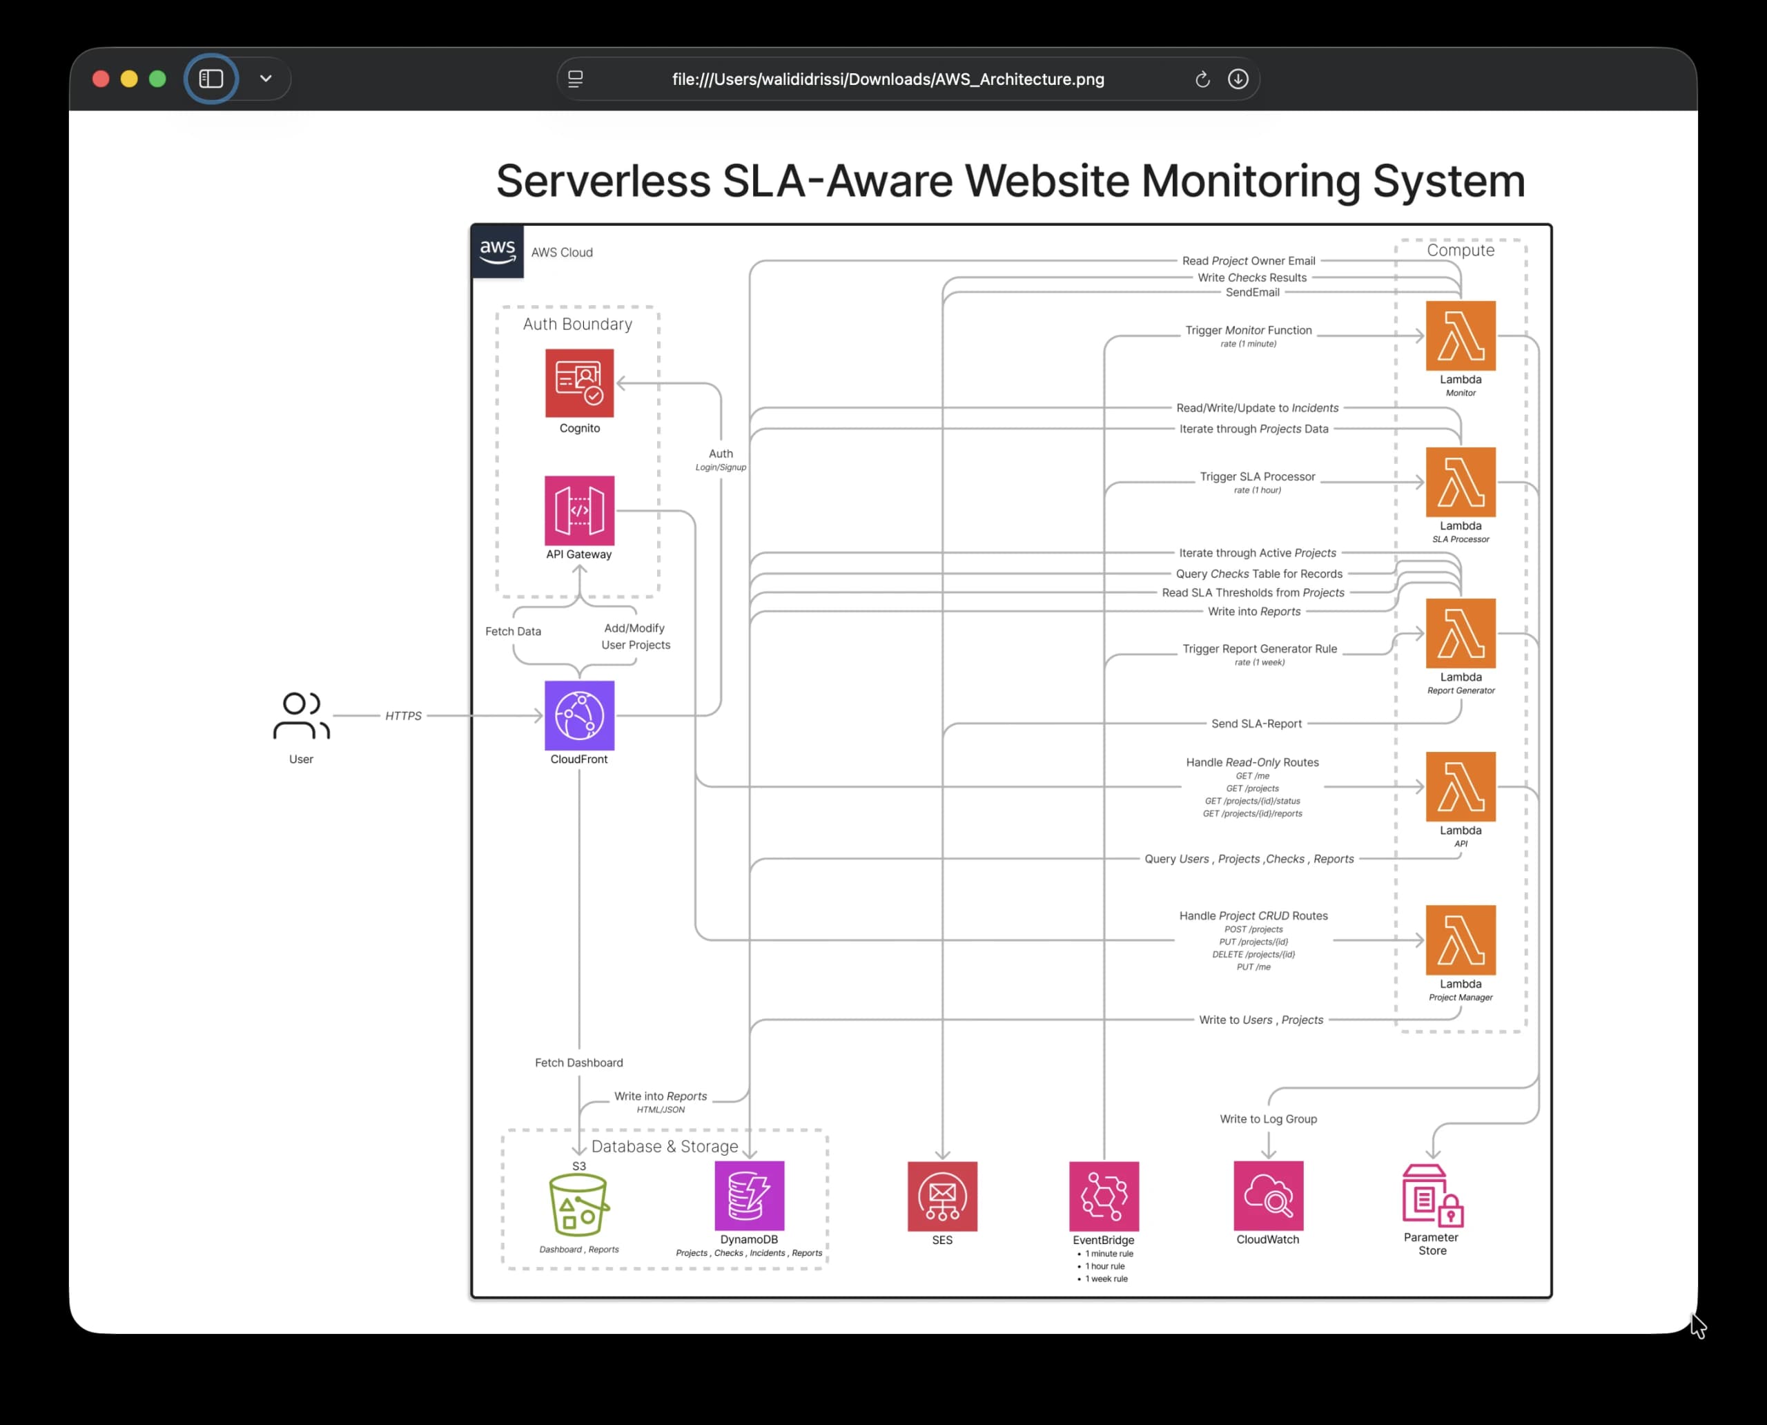Click the 'HTTPS' connection label
Screen dimensions: 1767x1425
(x=403, y=716)
